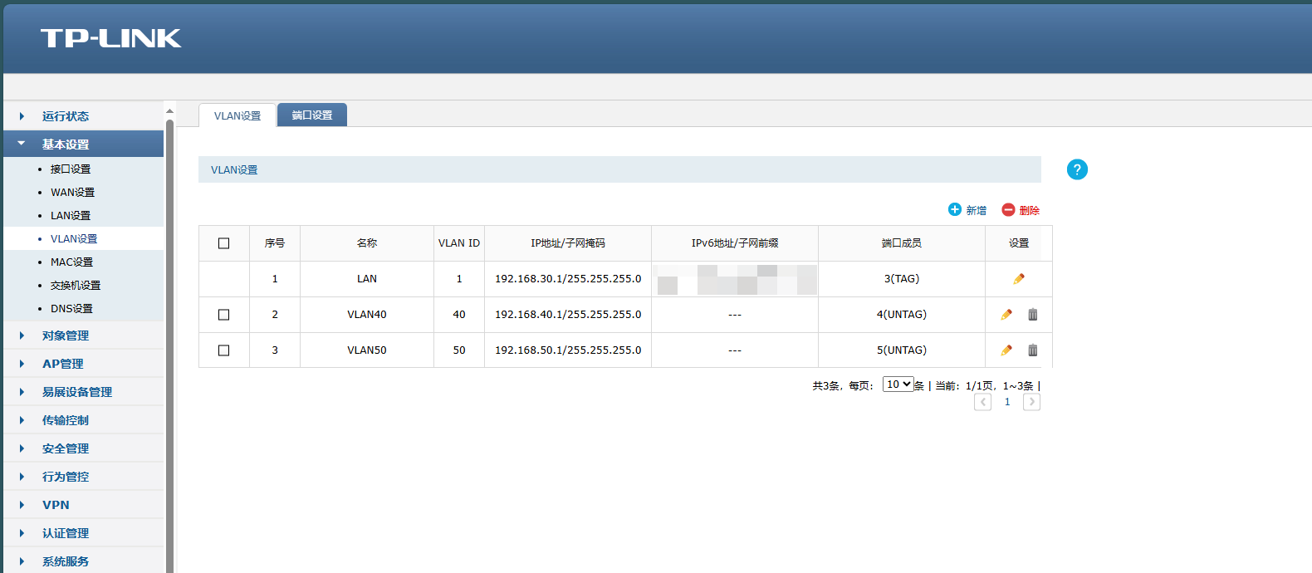The image size is (1312, 573).
Task: Click the 删除 delete link text
Action: pos(1030,210)
